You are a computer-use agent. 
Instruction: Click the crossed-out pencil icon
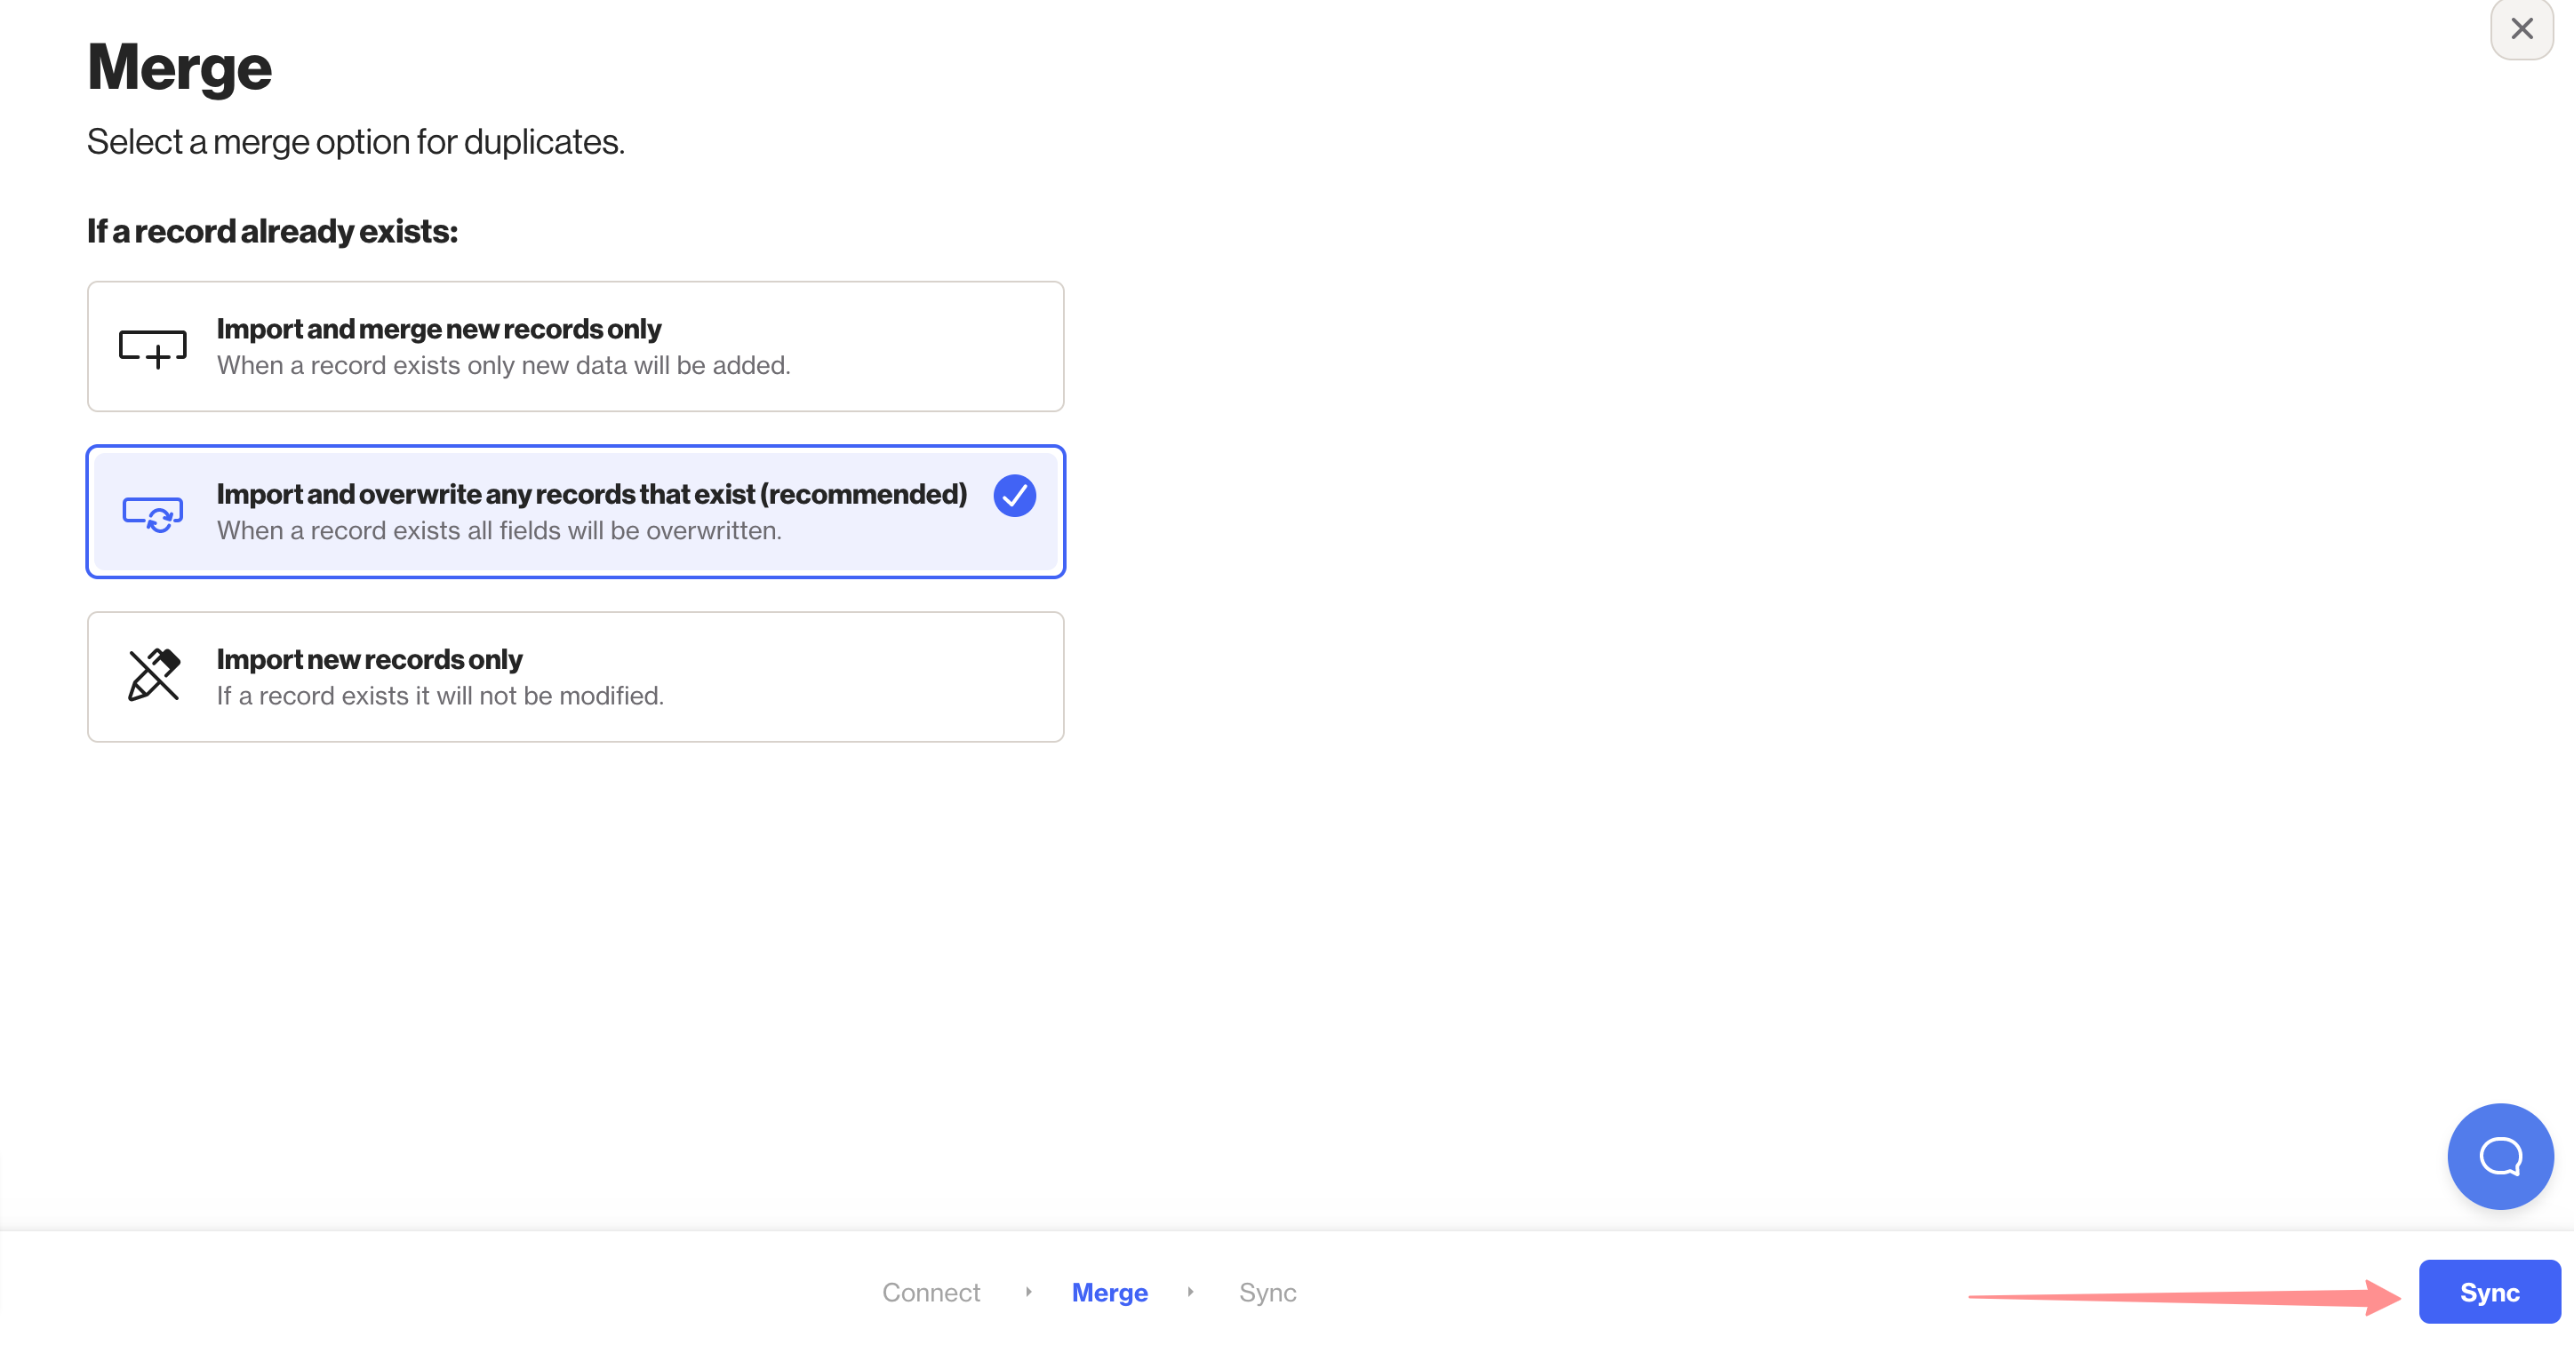pos(154,675)
